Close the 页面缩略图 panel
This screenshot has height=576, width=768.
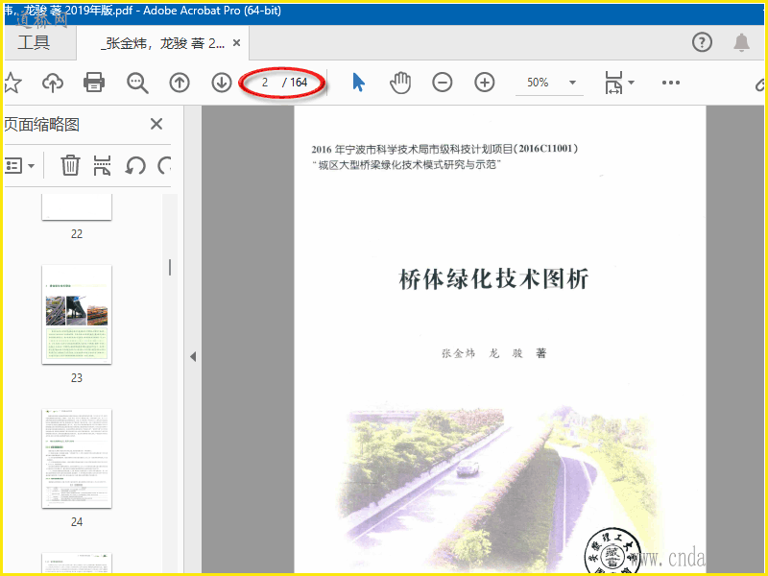(x=156, y=124)
